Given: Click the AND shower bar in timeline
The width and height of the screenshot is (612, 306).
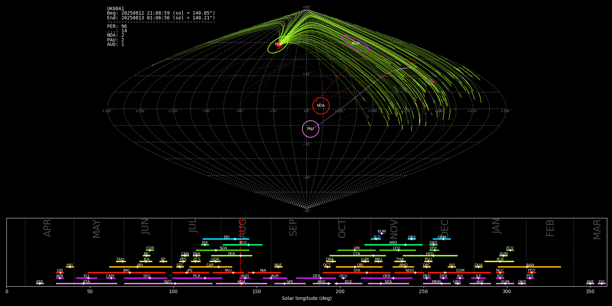Looking at the screenshot, I should pyautogui.click(x=393, y=245).
